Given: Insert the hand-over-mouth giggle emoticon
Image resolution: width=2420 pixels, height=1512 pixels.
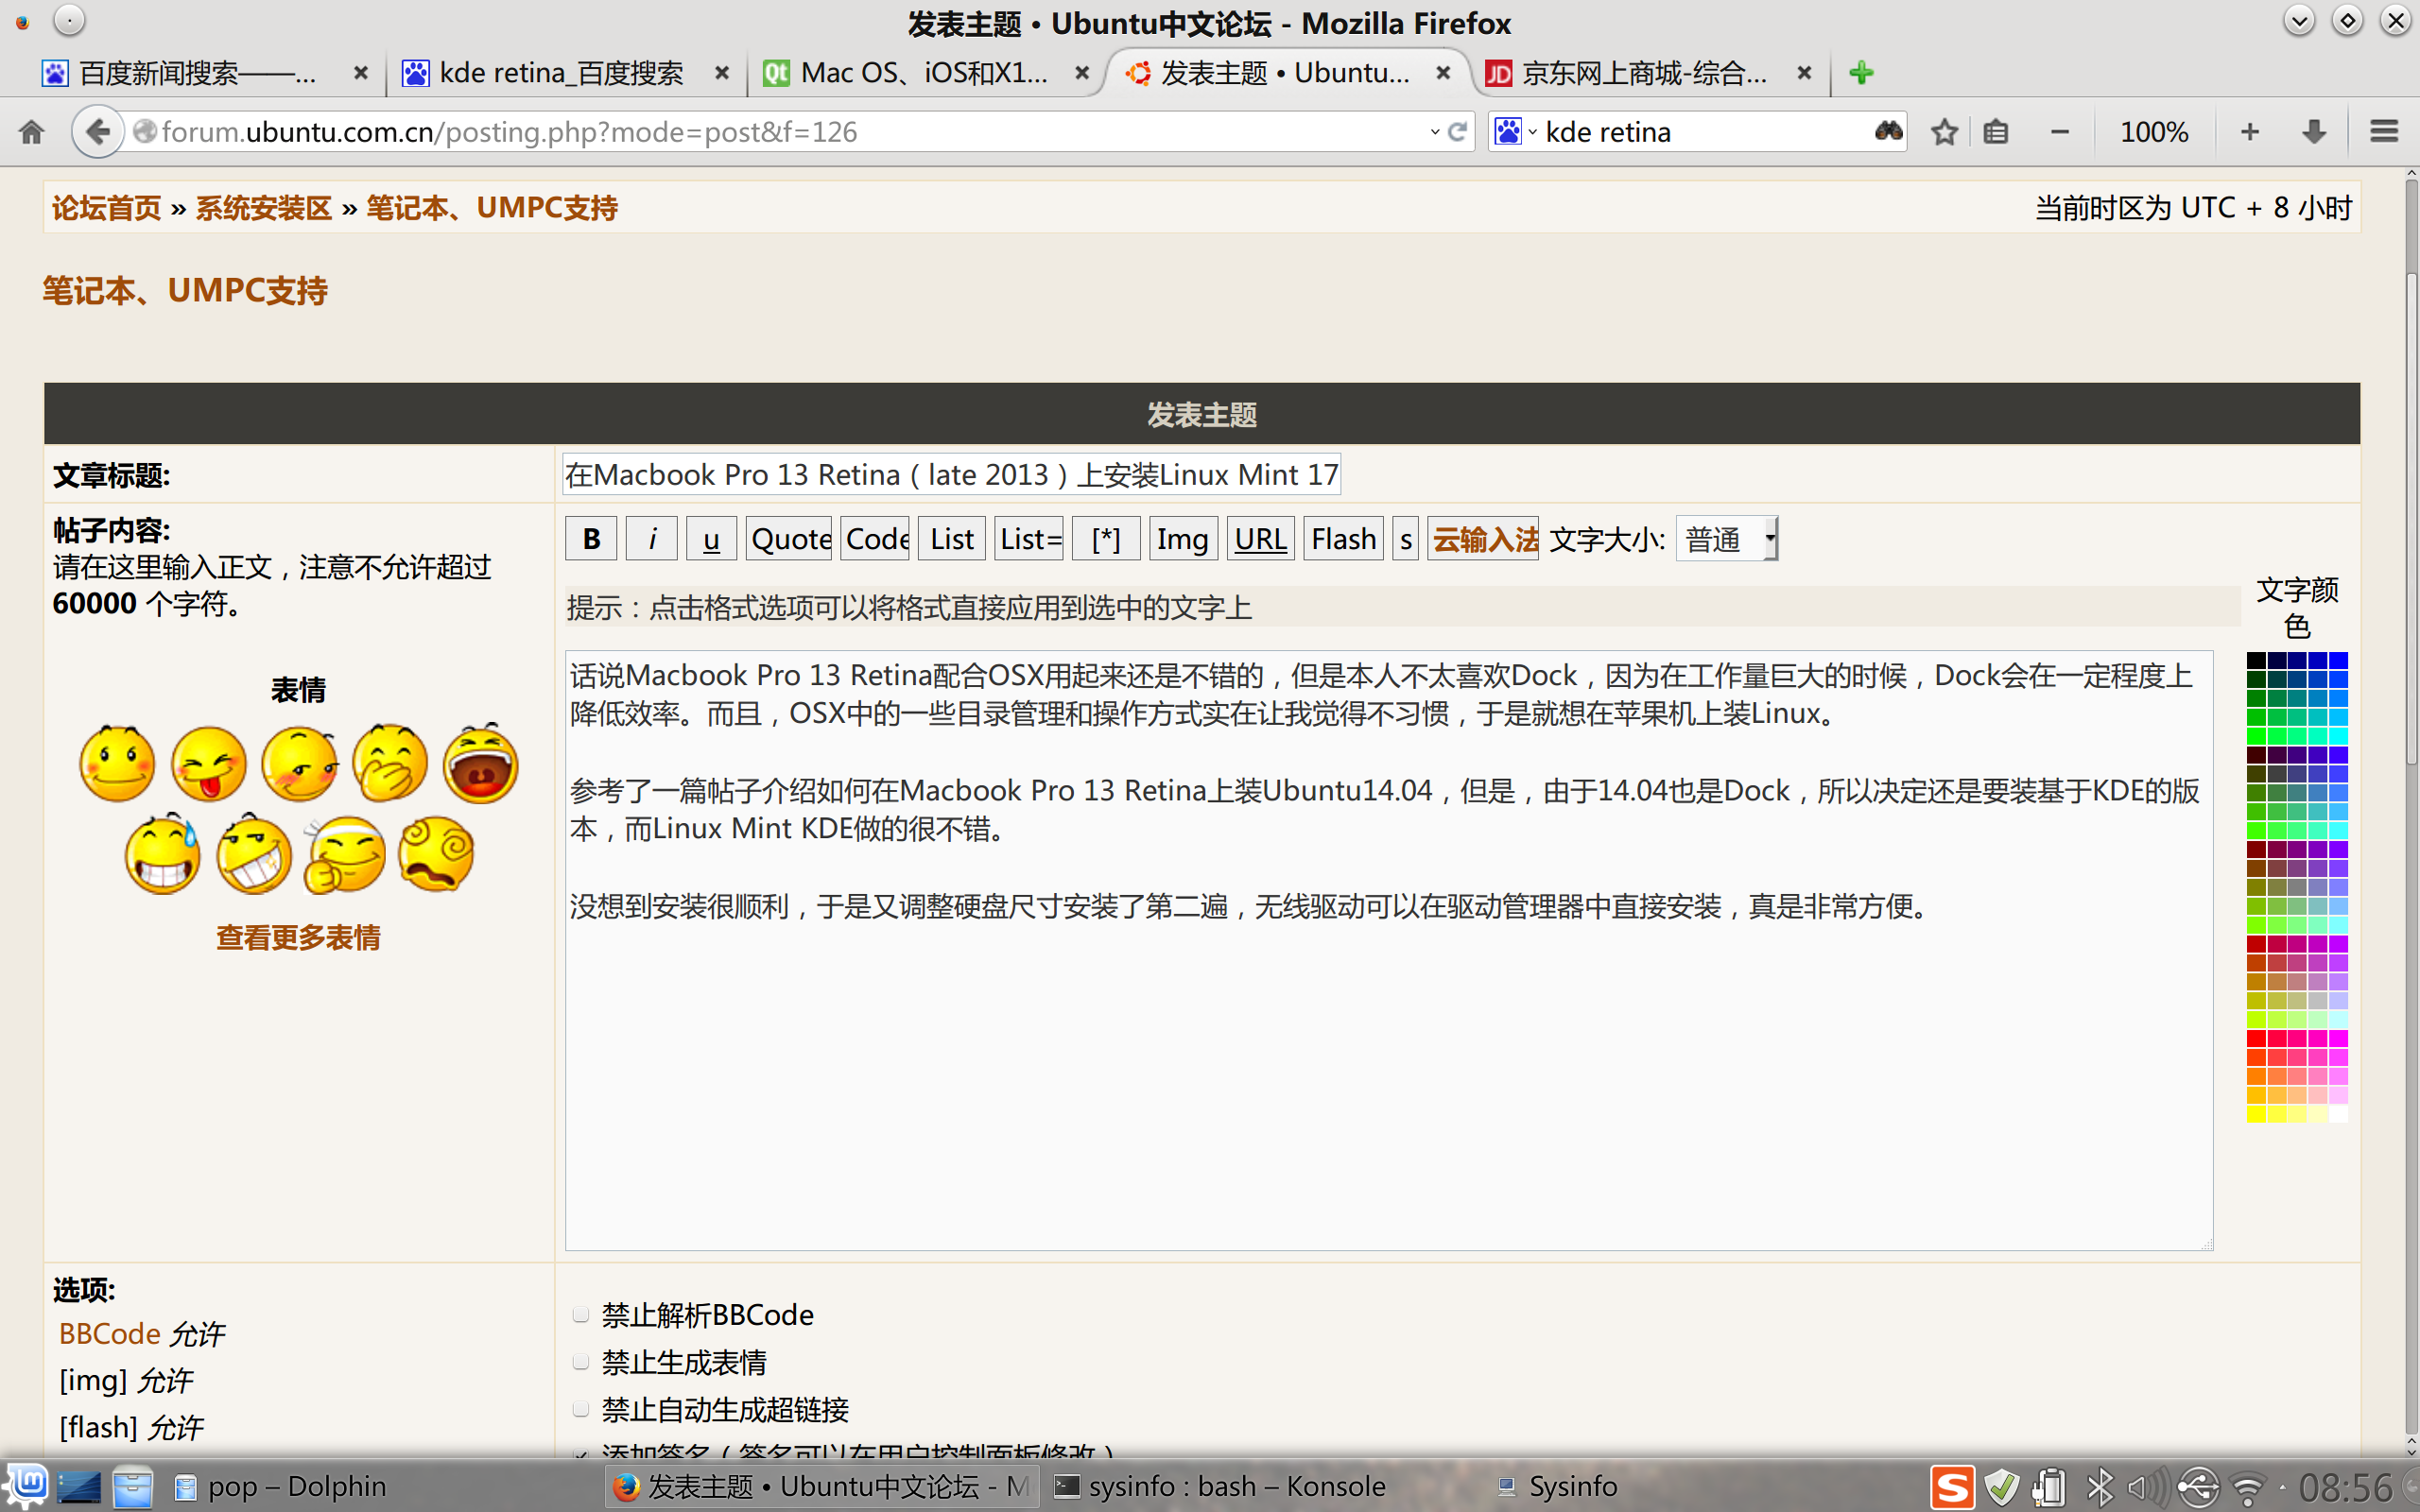Looking at the screenshot, I should (x=389, y=763).
